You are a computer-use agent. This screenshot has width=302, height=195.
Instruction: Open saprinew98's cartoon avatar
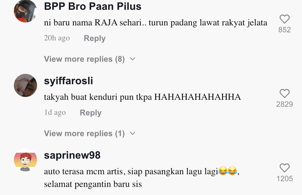click(x=25, y=160)
